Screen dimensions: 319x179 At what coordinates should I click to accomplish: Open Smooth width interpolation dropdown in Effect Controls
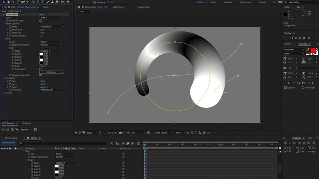(x=51, y=45)
